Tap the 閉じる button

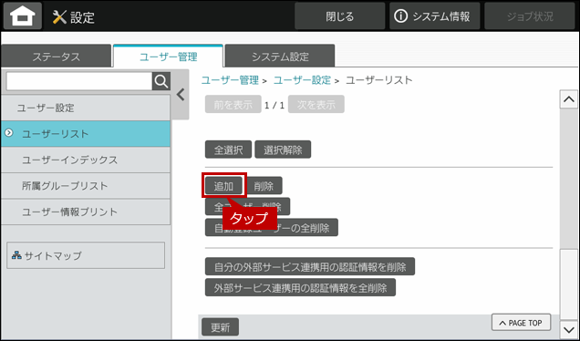point(339,16)
